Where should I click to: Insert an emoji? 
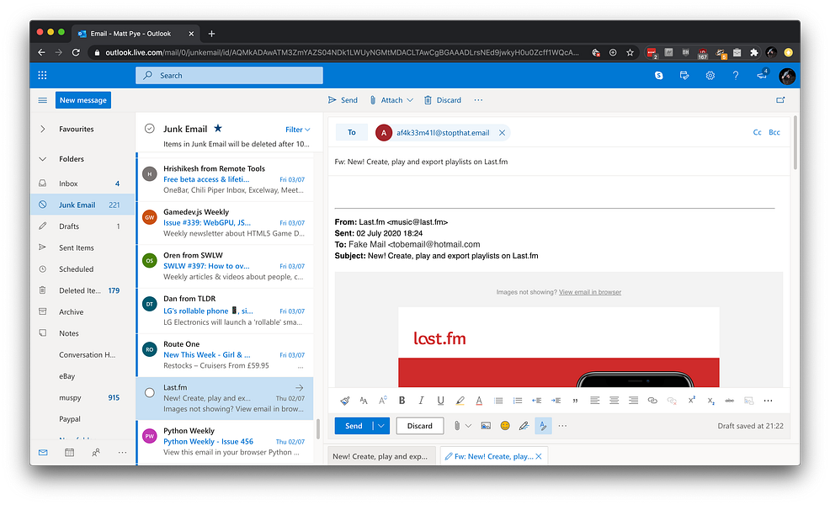[x=505, y=426]
